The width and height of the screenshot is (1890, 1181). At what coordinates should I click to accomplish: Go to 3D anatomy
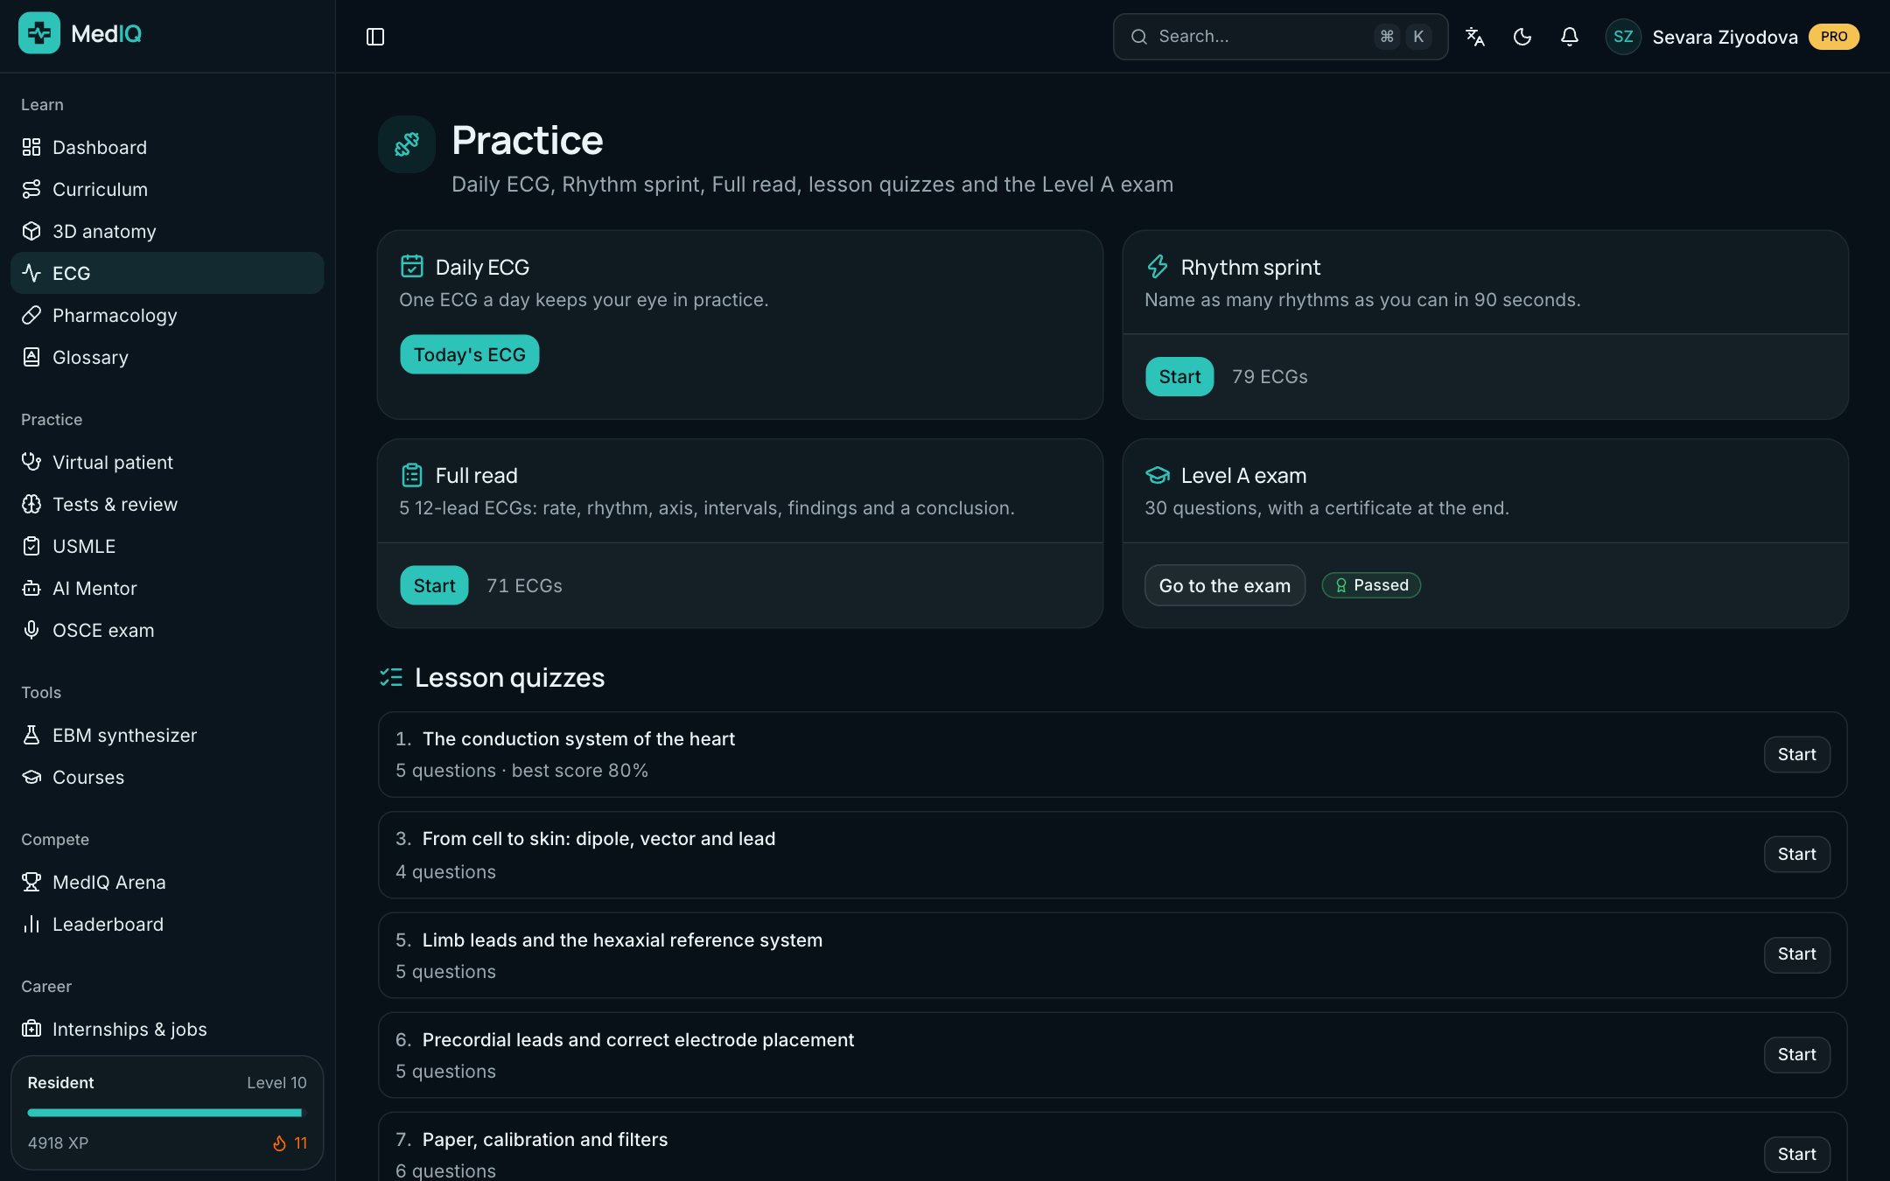pos(167,231)
